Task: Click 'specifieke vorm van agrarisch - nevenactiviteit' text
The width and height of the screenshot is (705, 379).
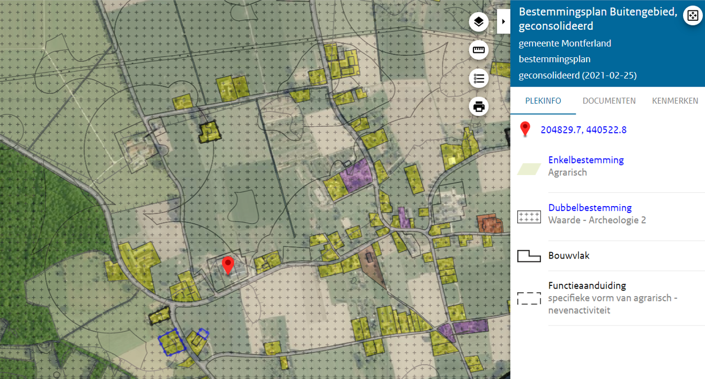Action: (613, 304)
